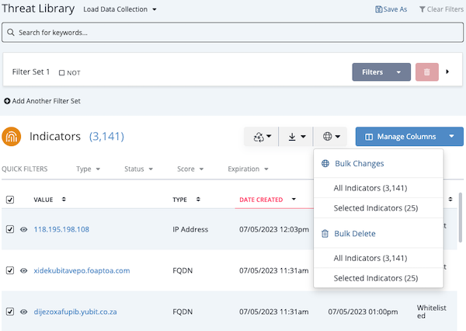This screenshot has width=466, height=331.
Task: Open the recycle cloud actions icon
Action: click(x=259, y=137)
